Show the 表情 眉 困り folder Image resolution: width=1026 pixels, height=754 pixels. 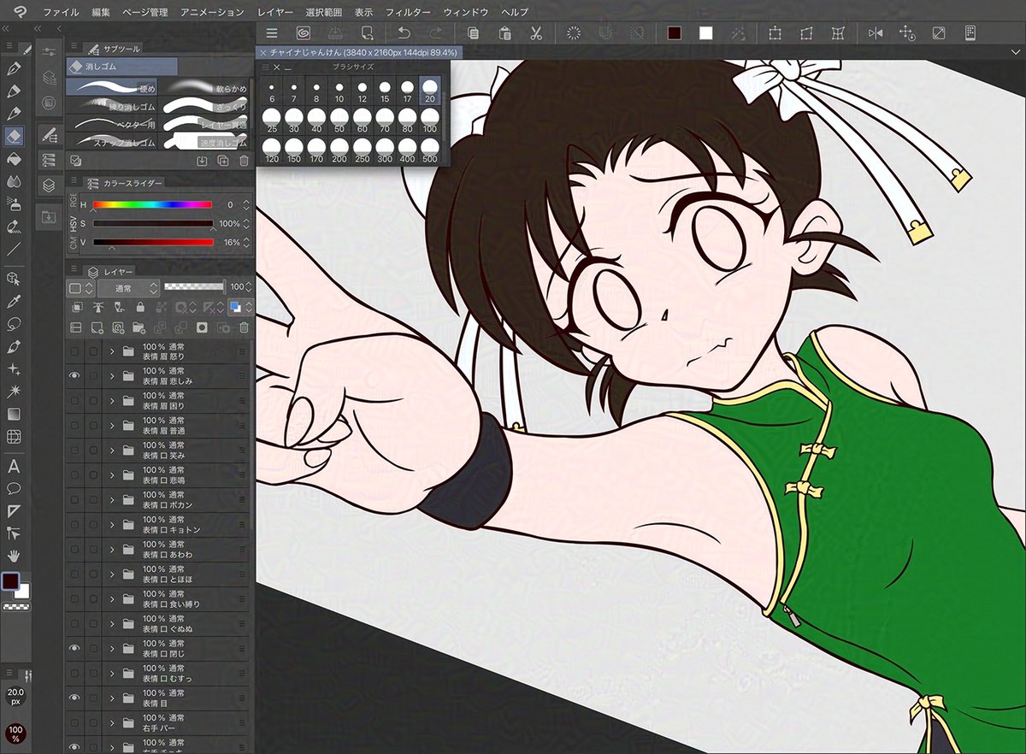75,401
